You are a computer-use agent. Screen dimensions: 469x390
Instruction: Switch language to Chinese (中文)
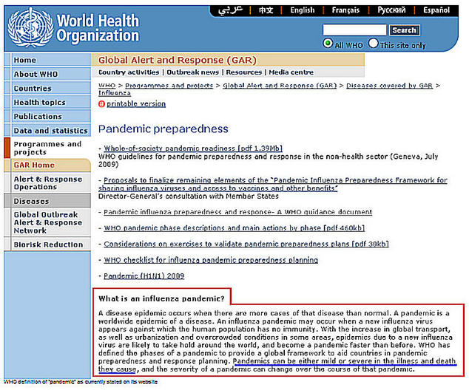coord(266,10)
